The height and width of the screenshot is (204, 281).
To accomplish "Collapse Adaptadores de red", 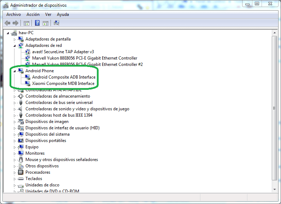I will 14,46.
